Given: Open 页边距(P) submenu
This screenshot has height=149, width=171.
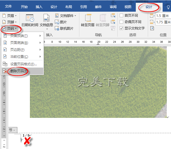Looking at the screenshot, I should (22, 49).
